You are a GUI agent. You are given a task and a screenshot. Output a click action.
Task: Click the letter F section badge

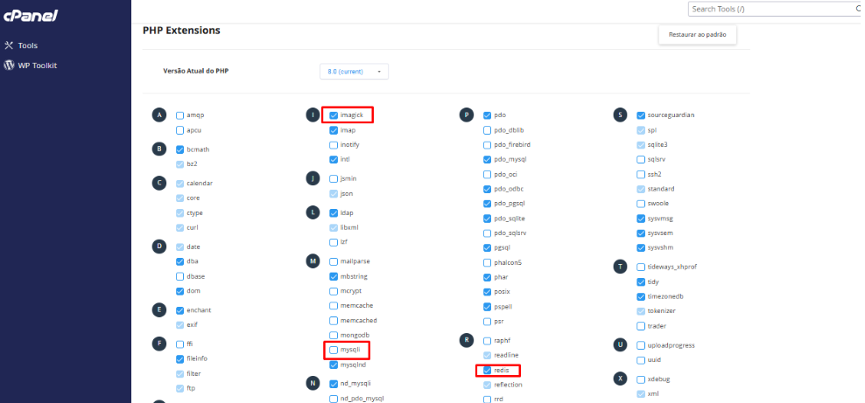158,344
